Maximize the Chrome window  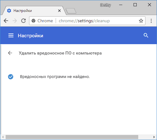point(135,5)
